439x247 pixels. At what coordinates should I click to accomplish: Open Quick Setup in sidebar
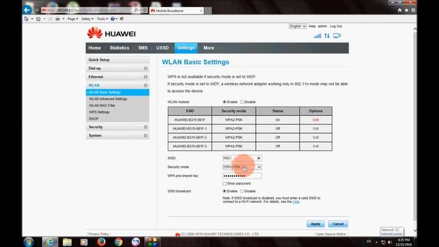click(117, 60)
